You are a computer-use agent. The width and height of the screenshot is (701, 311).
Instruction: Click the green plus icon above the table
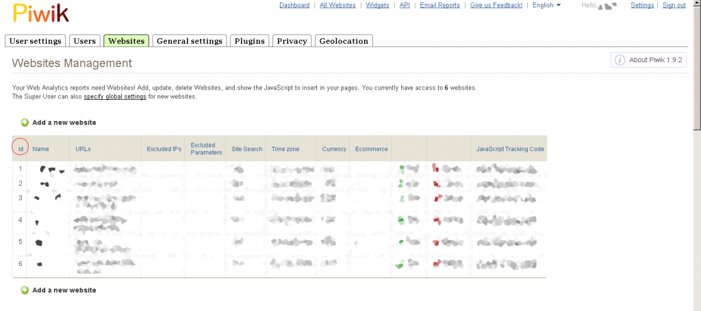click(25, 122)
